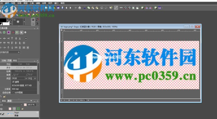Select the arrow pointer mode icon
Image resolution: width=217 pixels, height=119 pixels.
pos(21,32)
